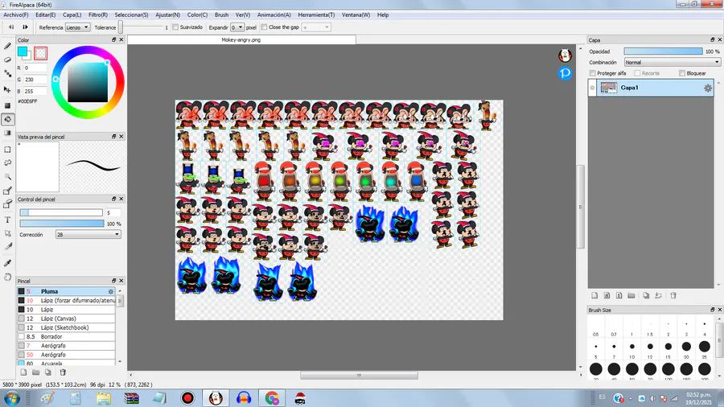Select the Eyedropper tool
This screenshot has width=724, height=407.
(7, 263)
